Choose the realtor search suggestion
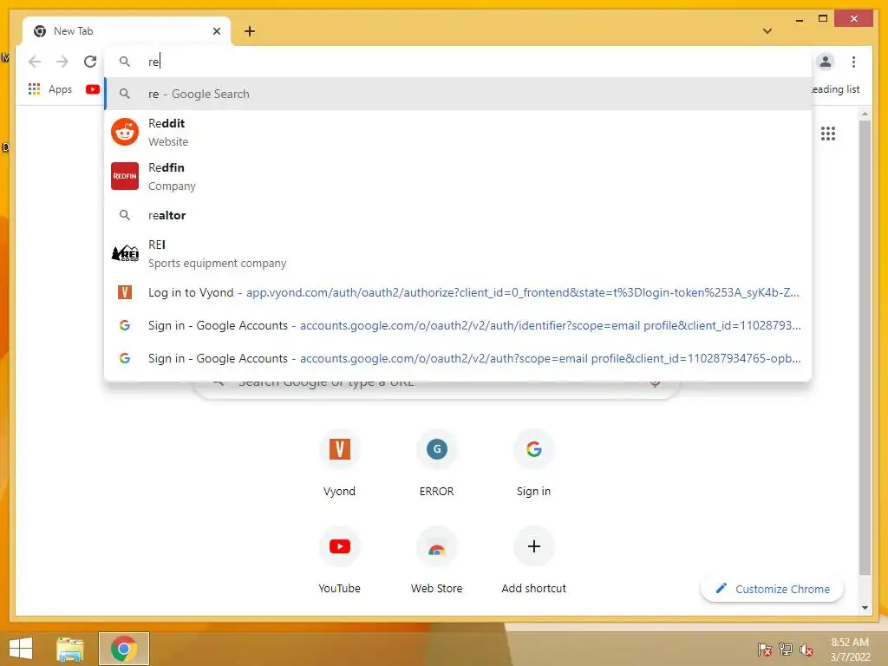Screen dimensions: 888x666 click(458, 215)
